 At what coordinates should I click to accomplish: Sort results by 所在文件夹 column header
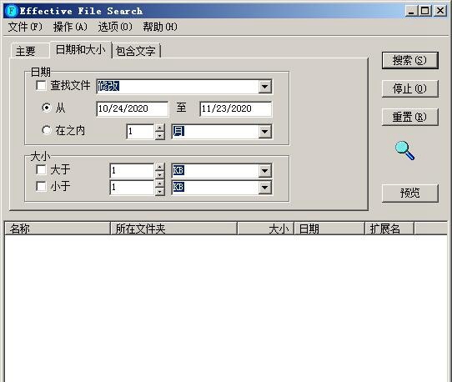pyautogui.click(x=173, y=229)
